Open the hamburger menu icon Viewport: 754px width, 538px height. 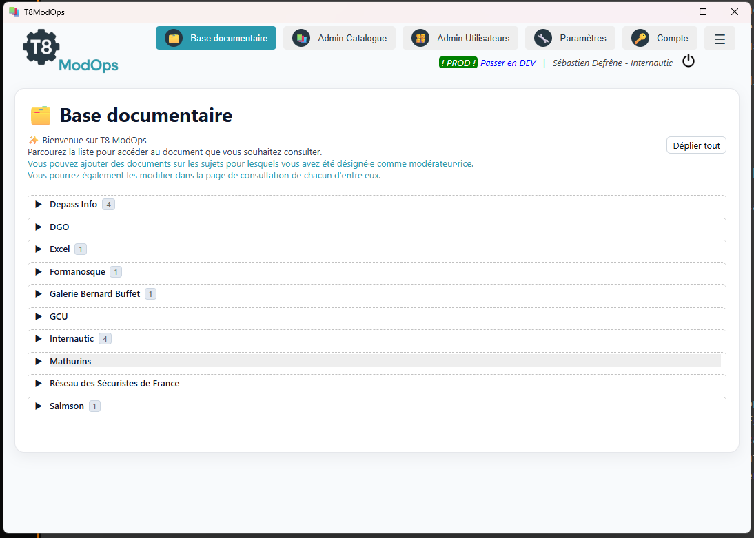[720, 39]
